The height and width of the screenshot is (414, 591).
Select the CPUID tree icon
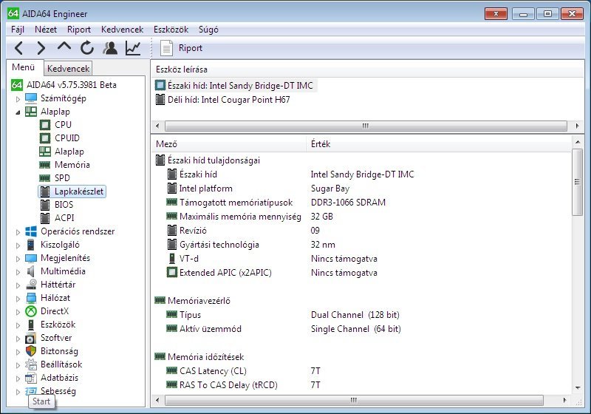coord(45,138)
